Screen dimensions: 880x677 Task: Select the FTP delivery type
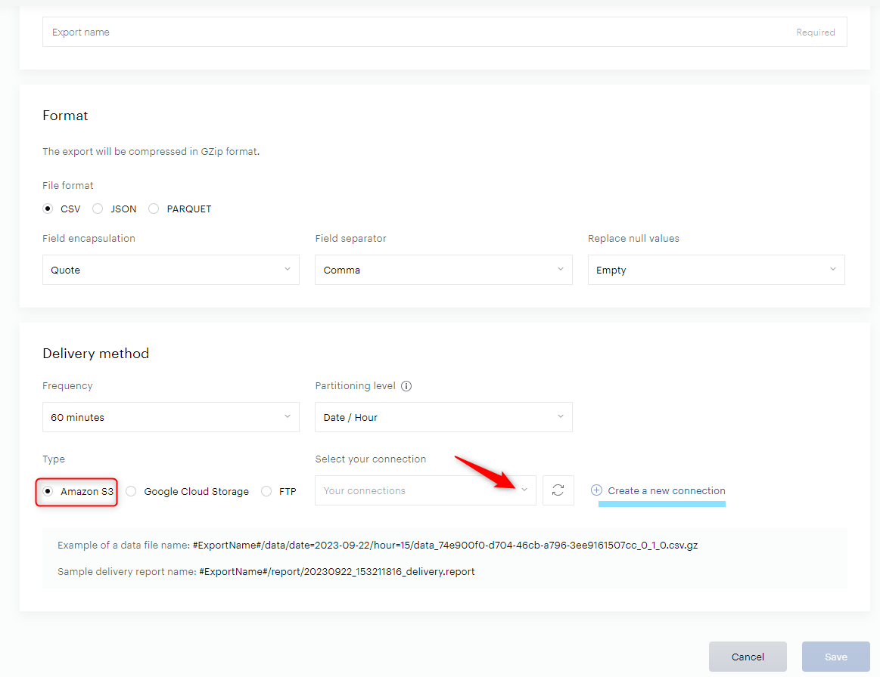tap(266, 491)
